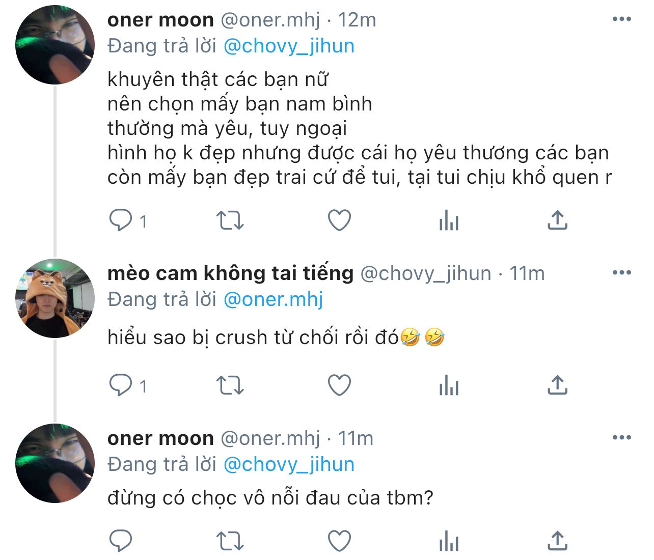Reply to the first oner moon tweet

point(121,221)
